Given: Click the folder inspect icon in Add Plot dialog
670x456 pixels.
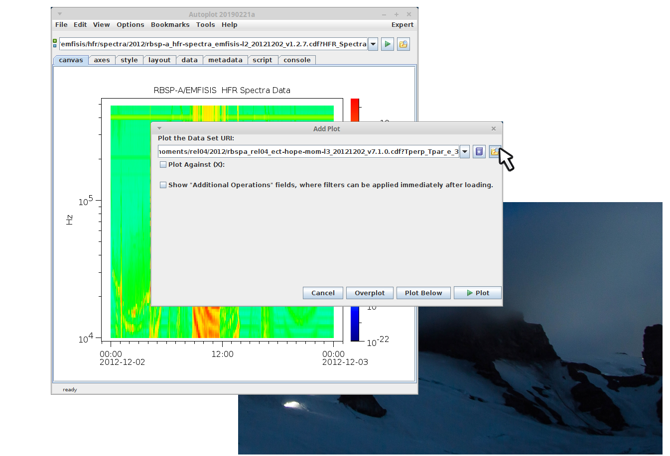Looking at the screenshot, I should (495, 152).
